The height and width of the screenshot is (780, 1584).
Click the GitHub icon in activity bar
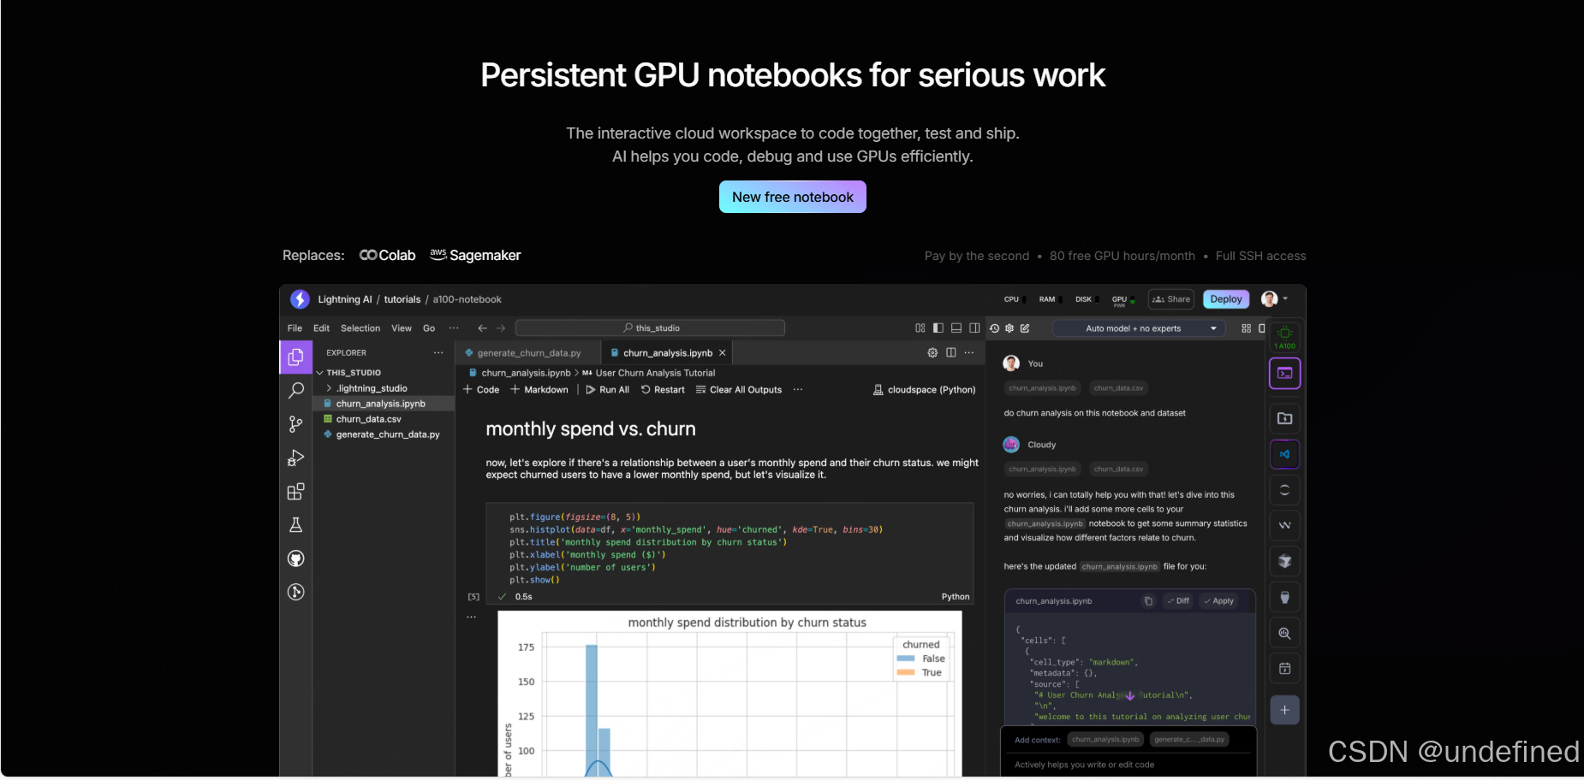(x=295, y=558)
